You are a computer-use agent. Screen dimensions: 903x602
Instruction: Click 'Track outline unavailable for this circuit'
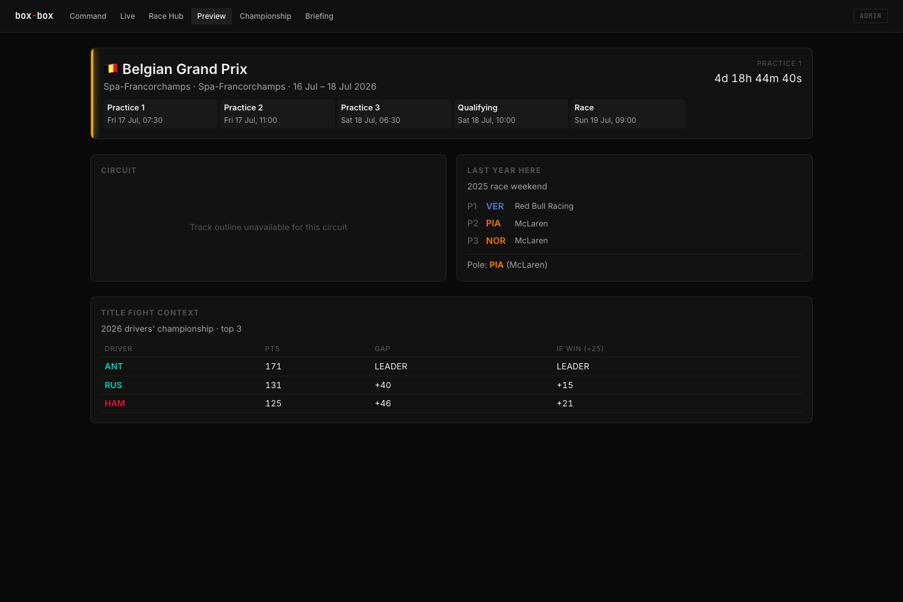tap(268, 227)
